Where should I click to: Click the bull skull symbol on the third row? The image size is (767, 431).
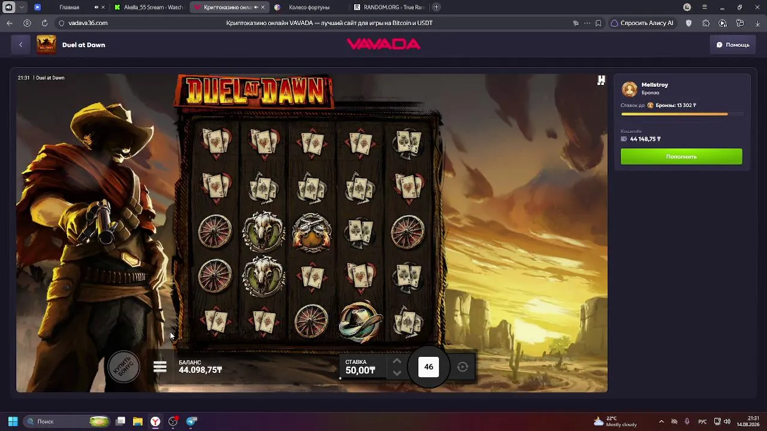[264, 231]
